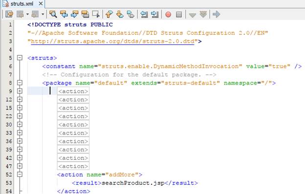Click the searchProduct.jsp result text
305x194 pixels.
[x=133, y=183]
